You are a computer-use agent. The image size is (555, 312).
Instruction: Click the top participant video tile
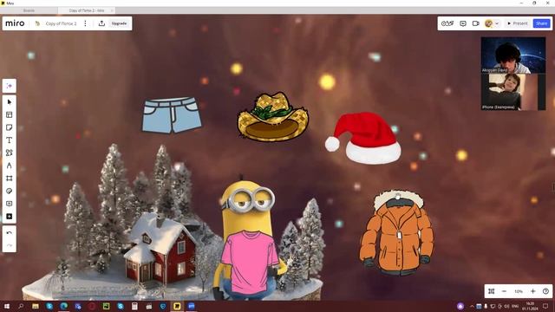[x=513, y=55]
